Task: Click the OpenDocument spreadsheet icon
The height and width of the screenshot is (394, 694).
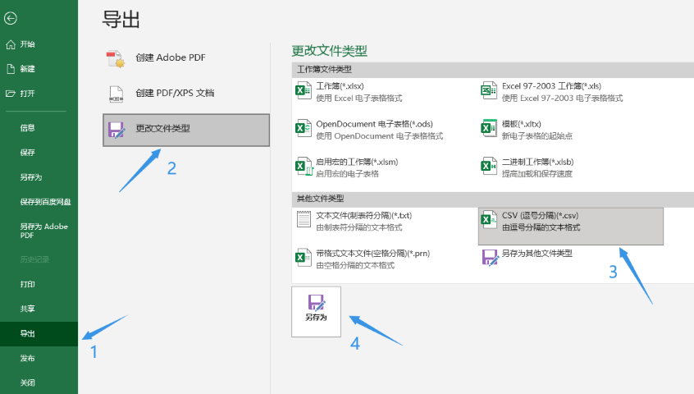Action: coord(304,128)
